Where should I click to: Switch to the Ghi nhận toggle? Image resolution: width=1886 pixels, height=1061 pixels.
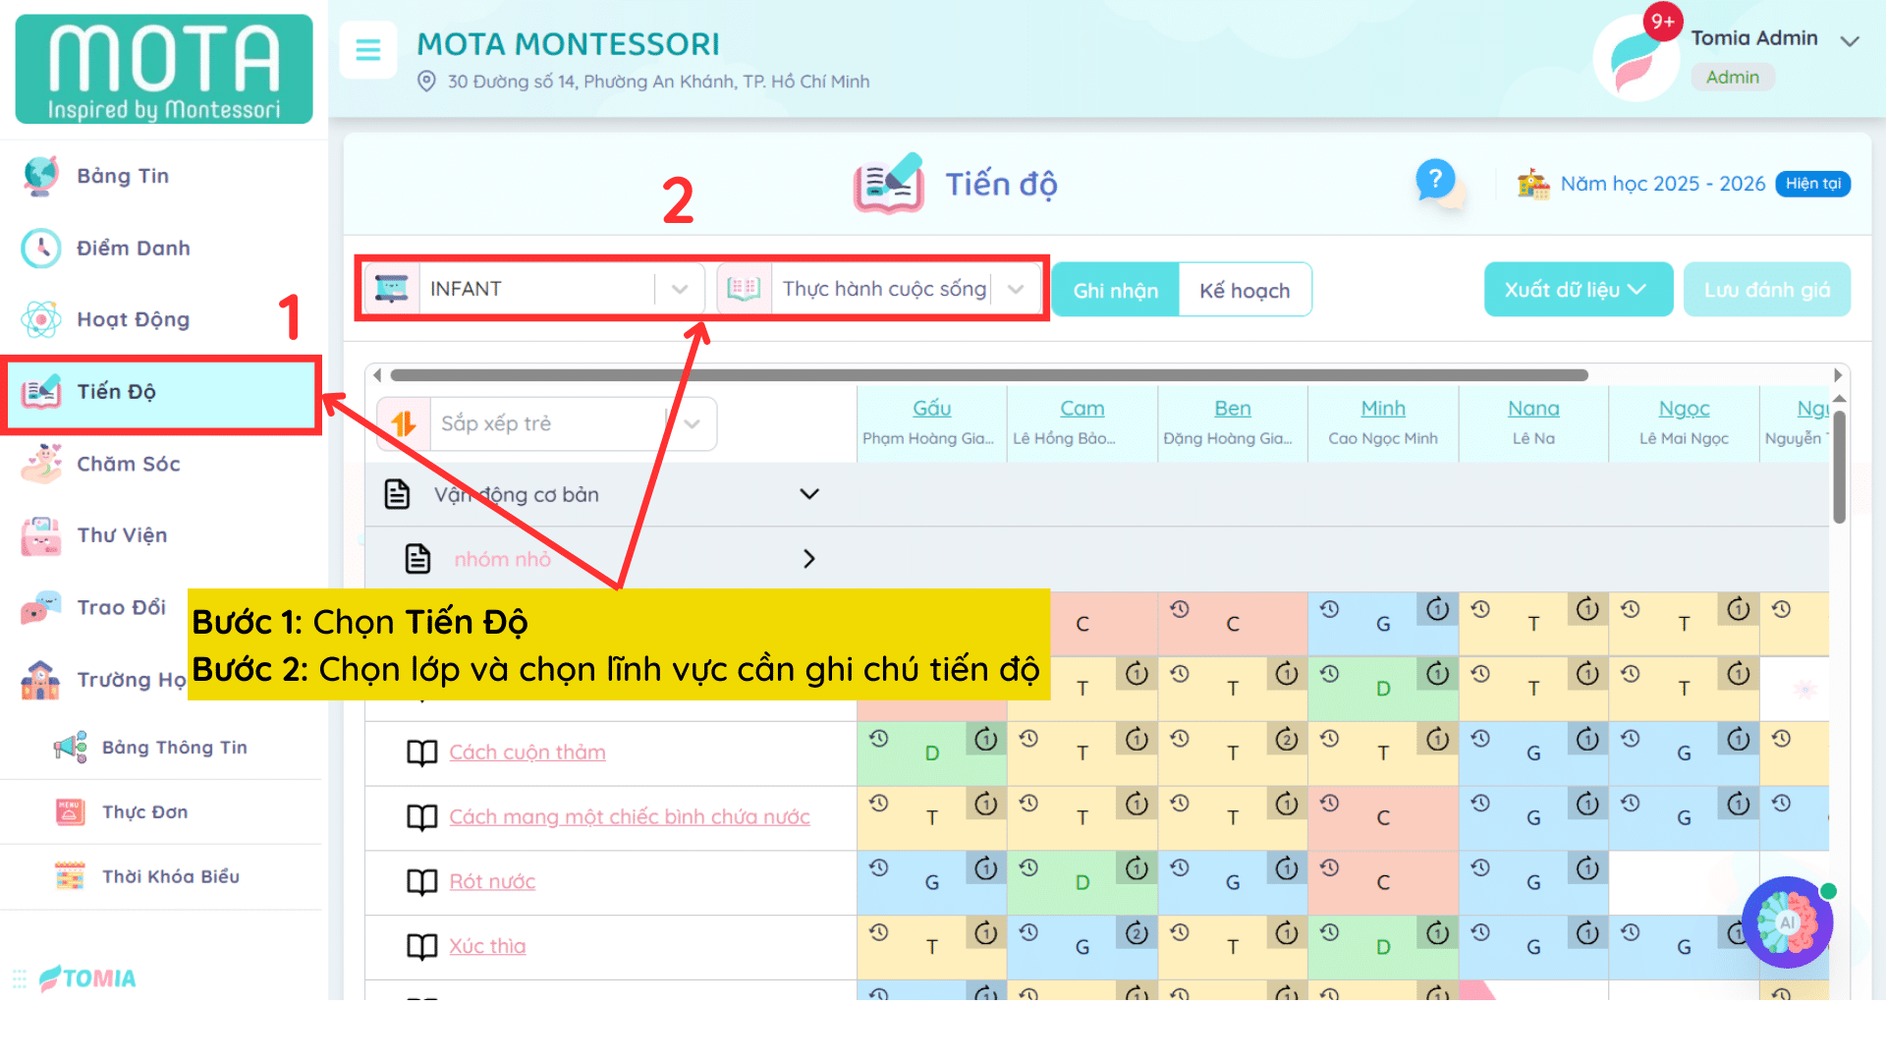click(1115, 290)
